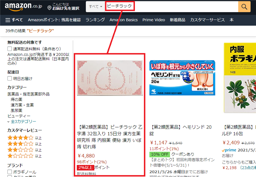Open the 内服ボラギノール product image
256x177 pixels.
click(240, 78)
